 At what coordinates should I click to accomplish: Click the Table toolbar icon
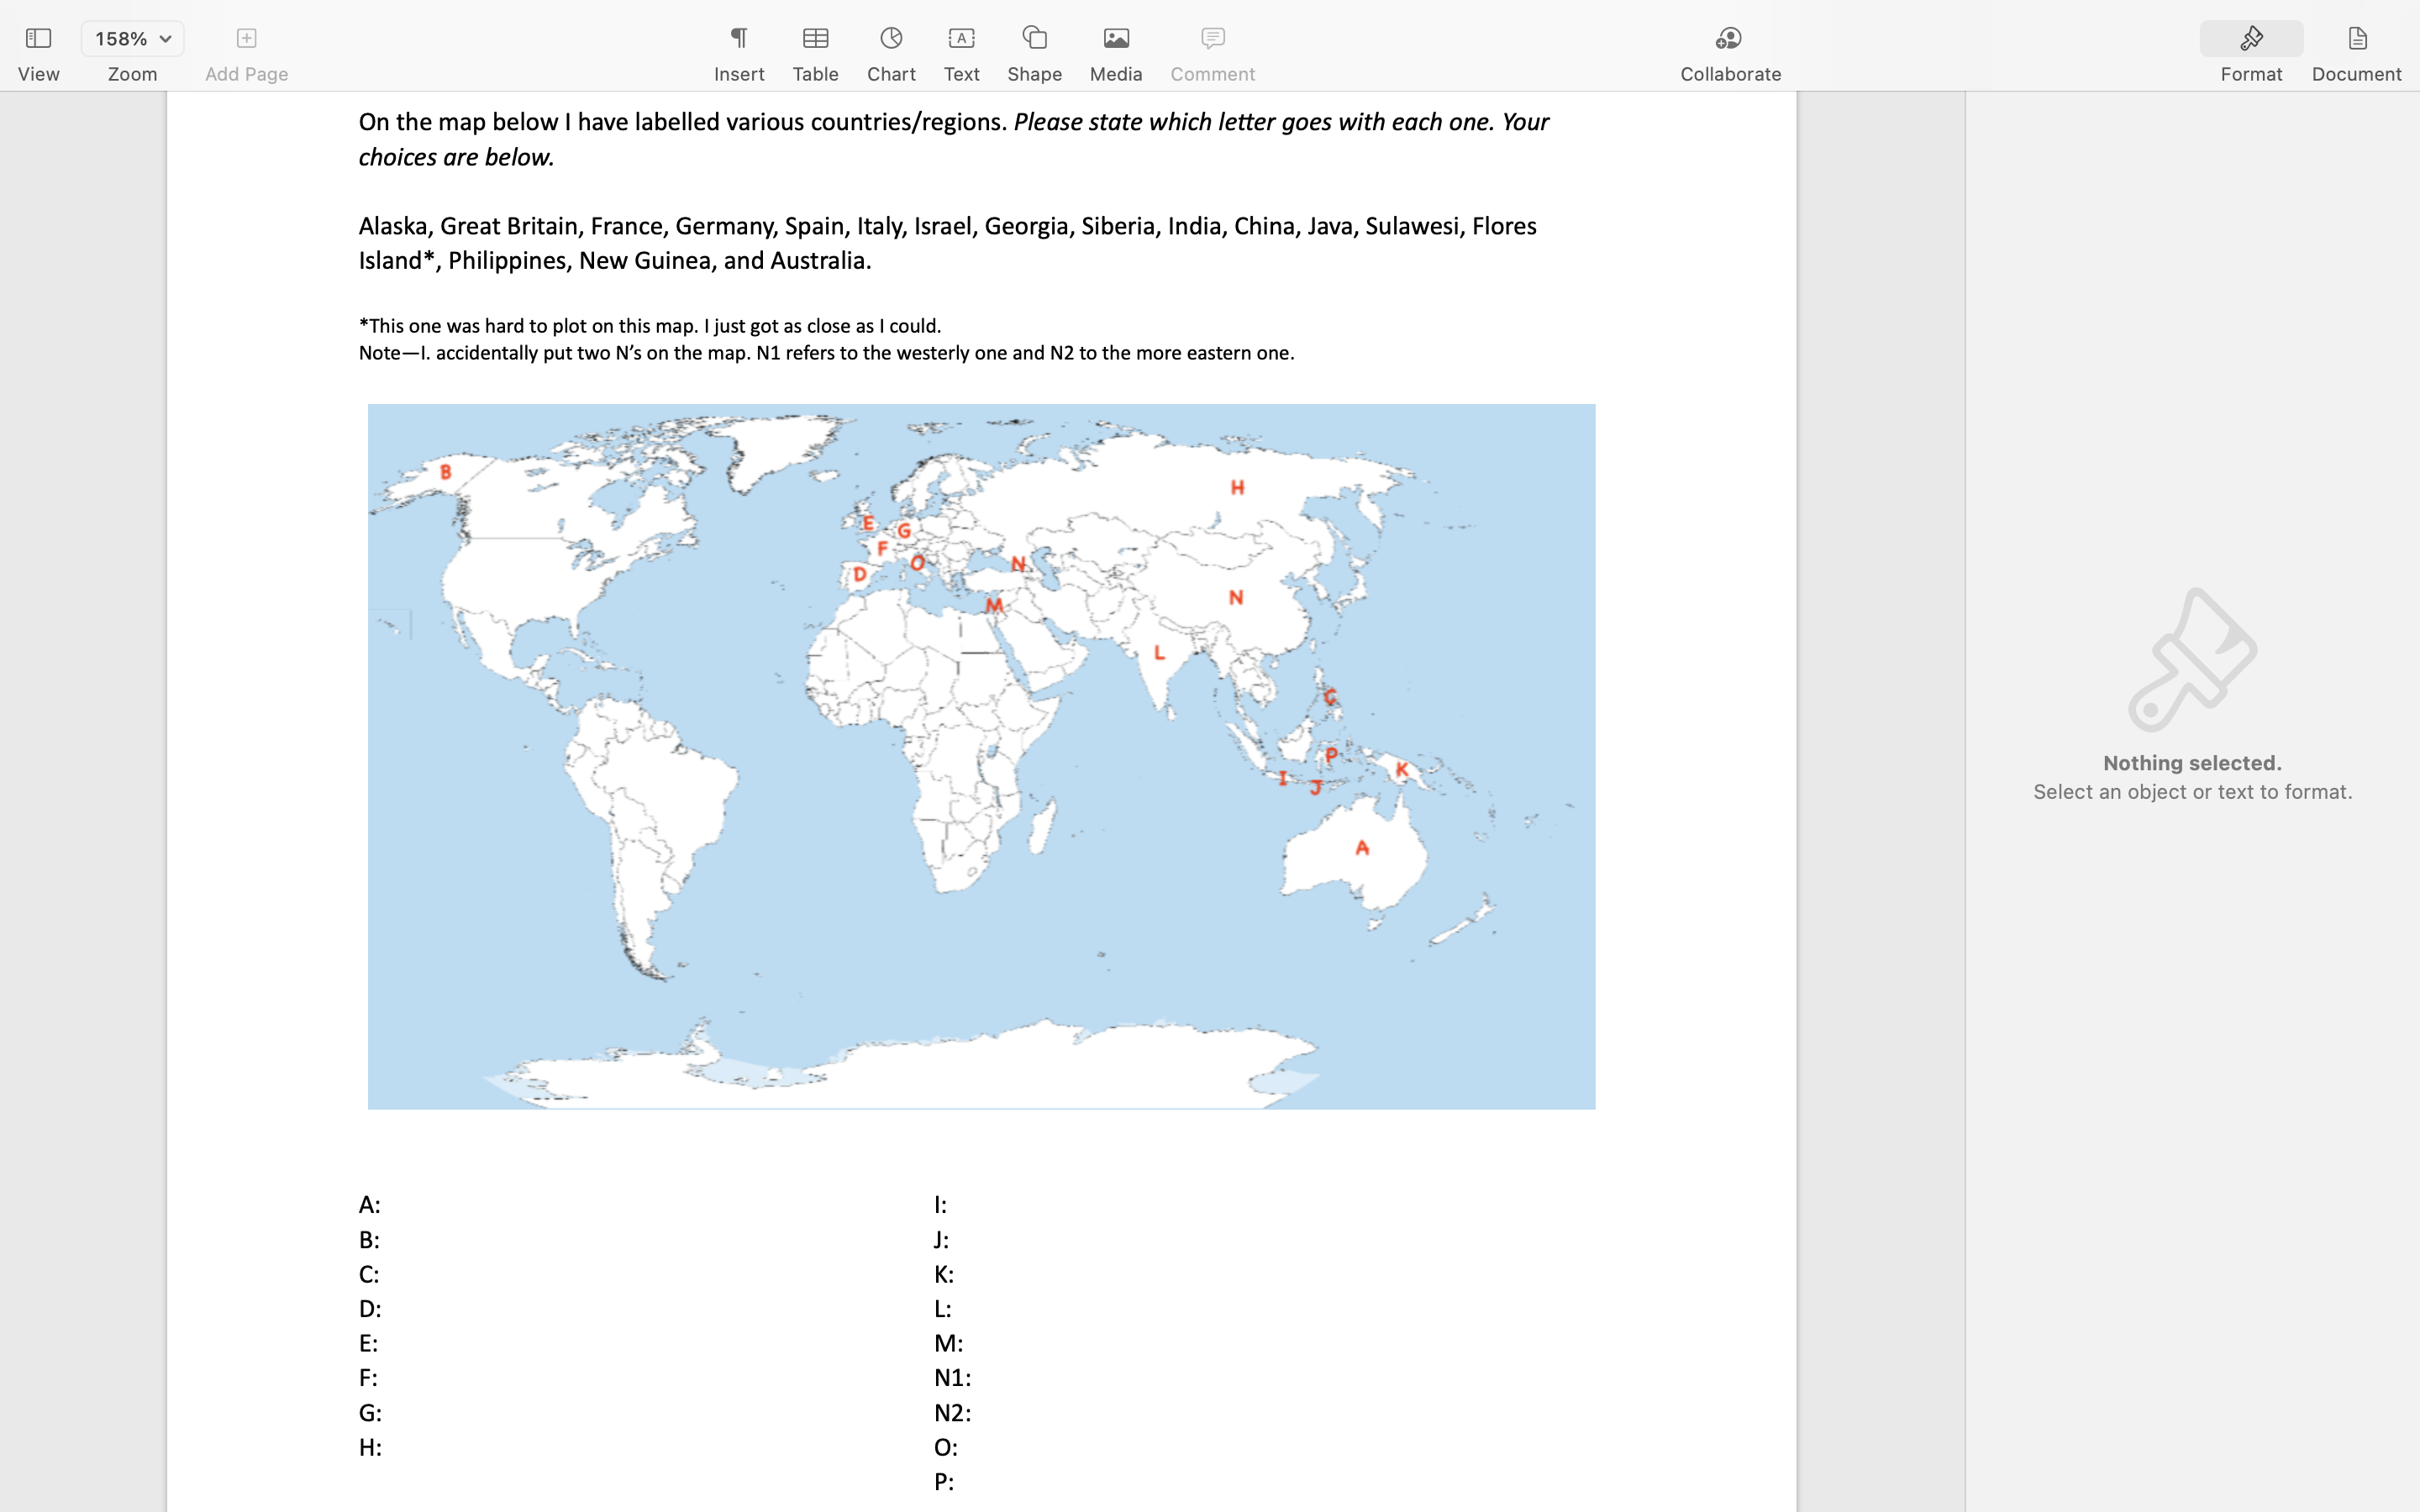tap(815, 38)
